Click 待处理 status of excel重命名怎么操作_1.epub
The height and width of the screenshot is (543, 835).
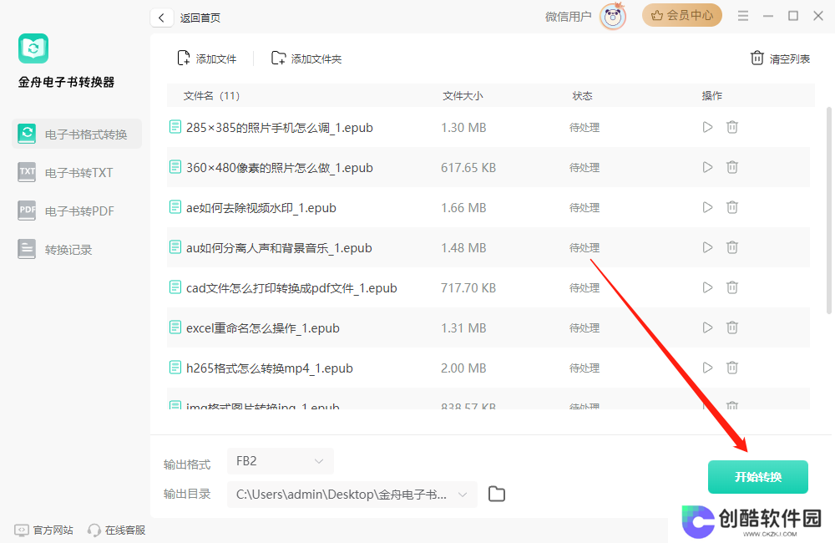coord(584,327)
